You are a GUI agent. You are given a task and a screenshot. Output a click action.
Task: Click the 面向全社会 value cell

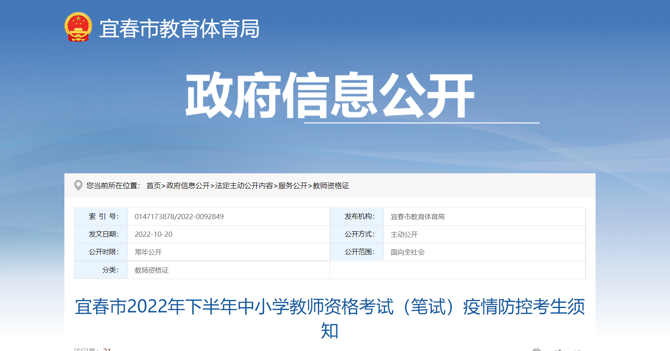(x=484, y=252)
